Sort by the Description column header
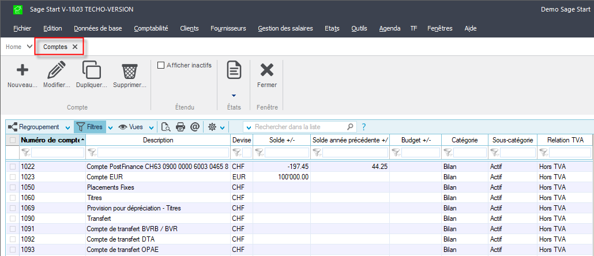 coord(159,140)
